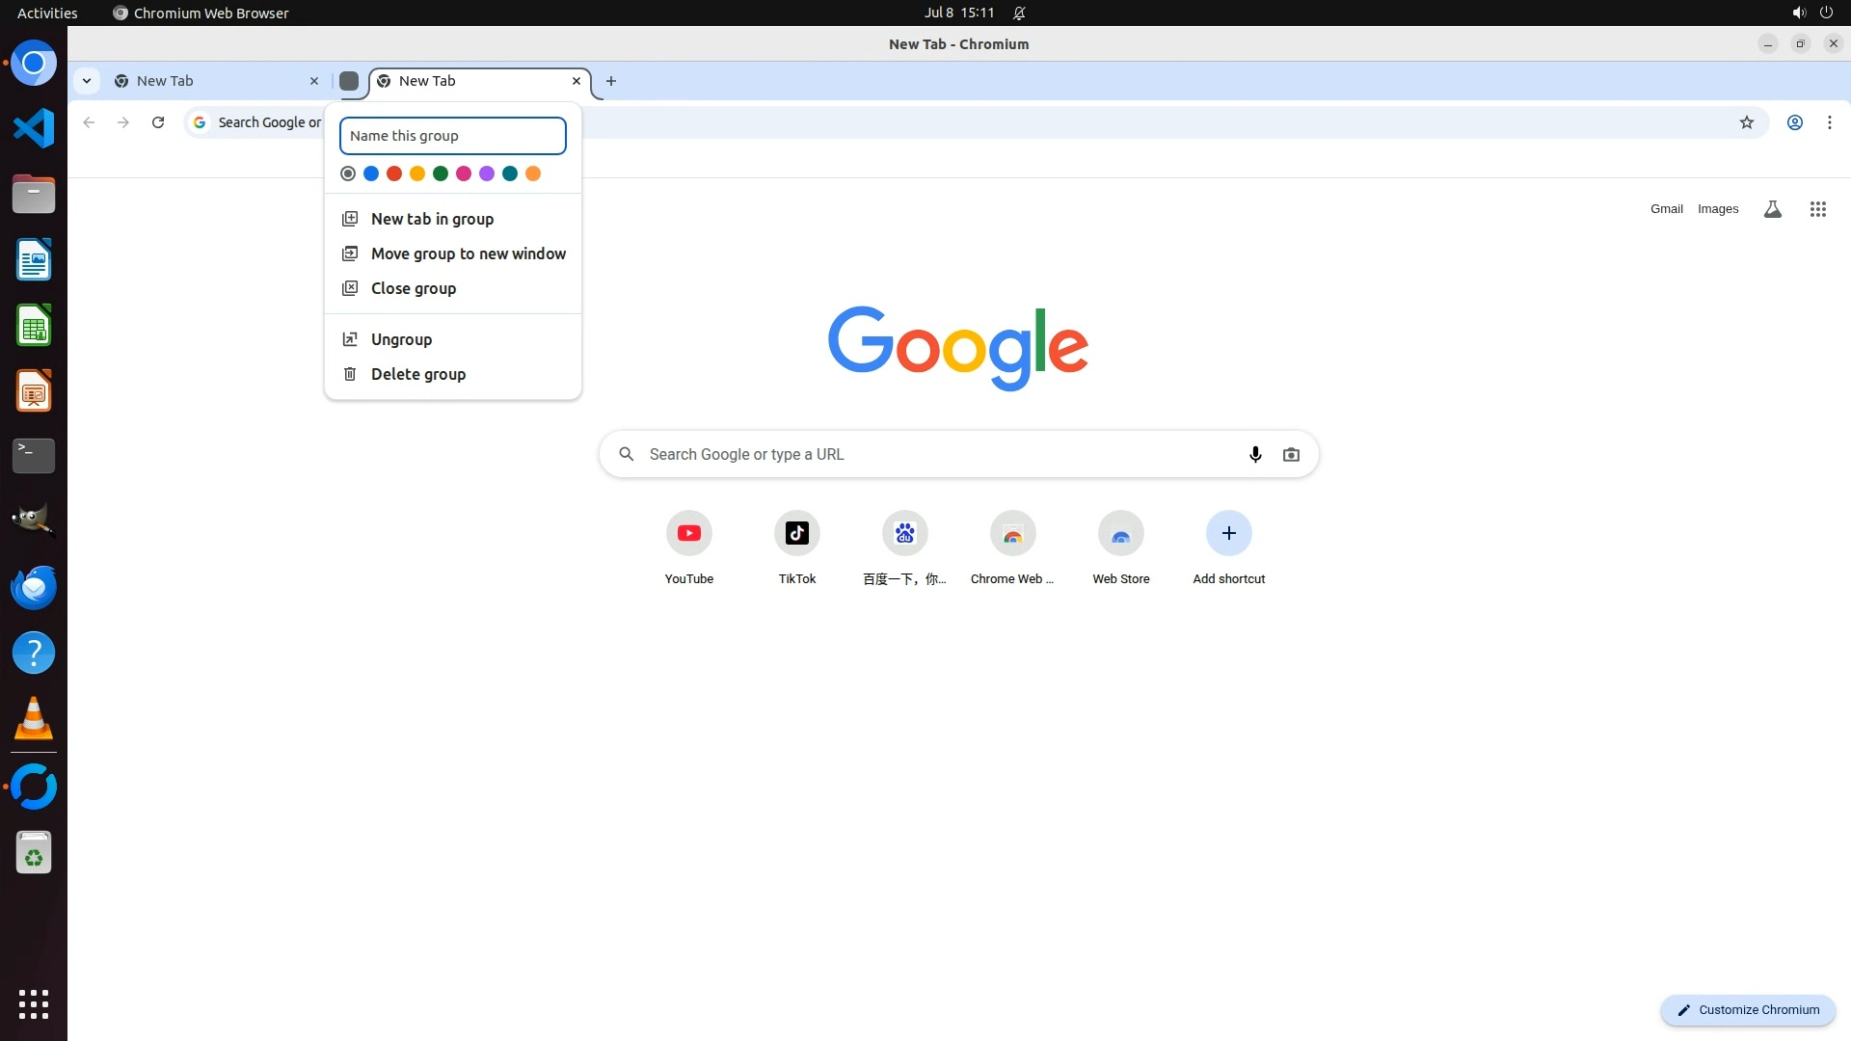The width and height of the screenshot is (1851, 1041).
Task: Select the grey color radio option
Action: 348,173
